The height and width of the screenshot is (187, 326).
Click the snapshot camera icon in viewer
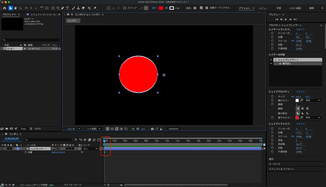(152, 129)
